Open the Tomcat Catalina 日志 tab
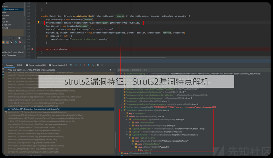The width and height of the screenshot is (273, 158). 58,65
